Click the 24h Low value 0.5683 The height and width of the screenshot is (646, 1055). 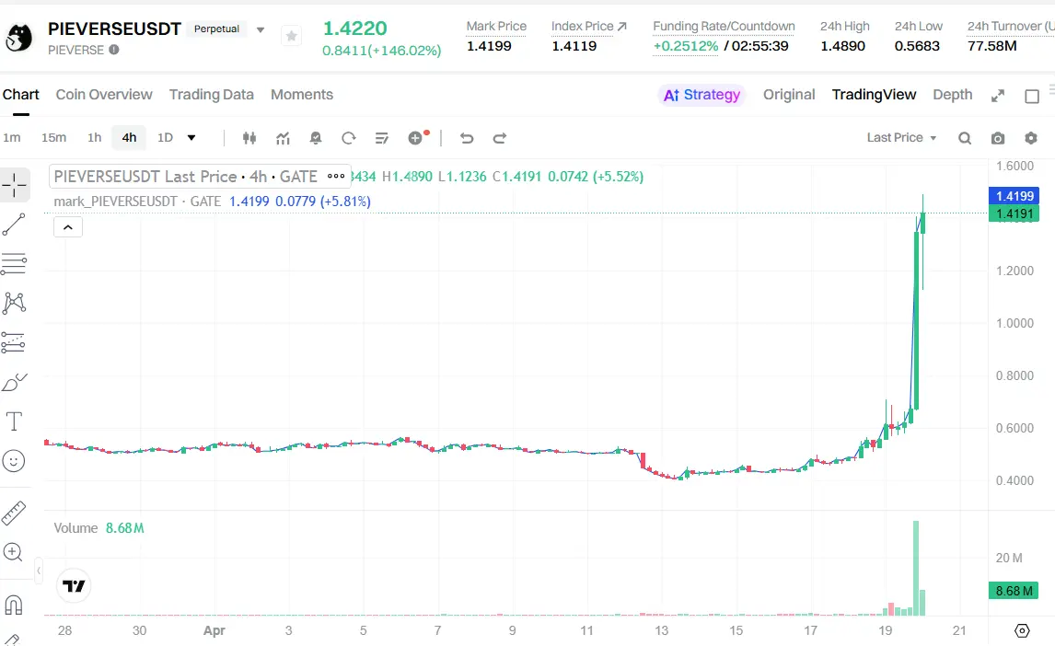(x=917, y=46)
